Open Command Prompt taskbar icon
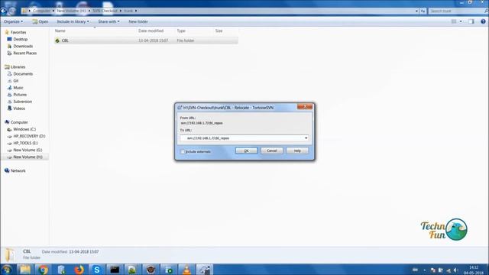The image size is (489, 275). tap(115, 270)
